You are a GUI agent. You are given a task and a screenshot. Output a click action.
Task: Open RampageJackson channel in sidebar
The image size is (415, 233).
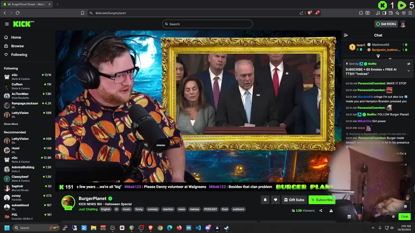pos(28,105)
